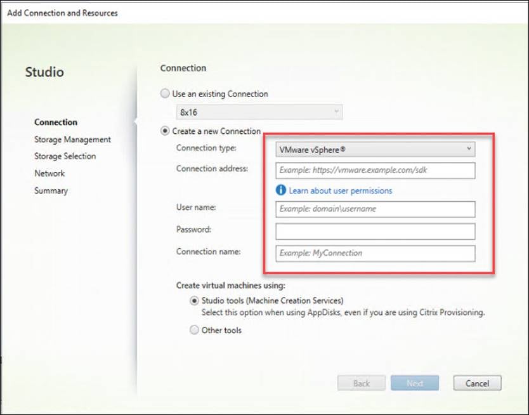This screenshot has width=529, height=415.
Task: Go to the Connection step in sidebar
Action: [56, 122]
